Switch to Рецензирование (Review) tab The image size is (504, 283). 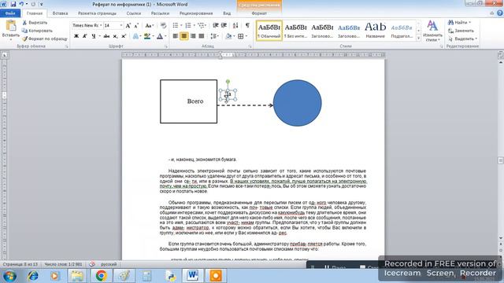[x=196, y=13]
